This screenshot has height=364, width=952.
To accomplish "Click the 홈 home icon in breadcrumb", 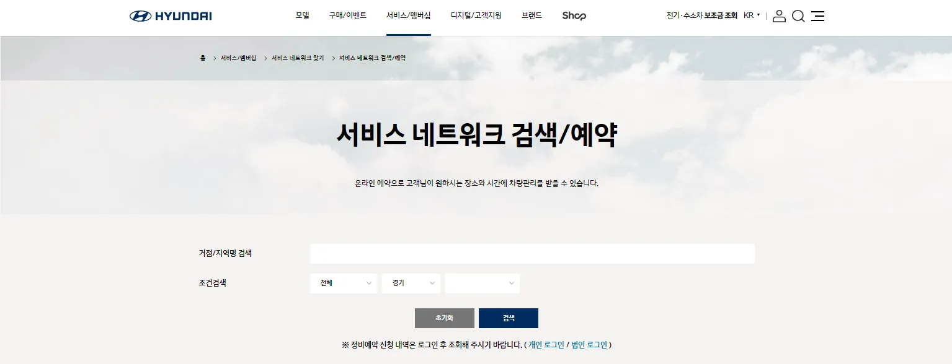I will pyautogui.click(x=202, y=58).
